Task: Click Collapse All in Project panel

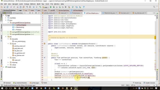Action: pos(32,13)
